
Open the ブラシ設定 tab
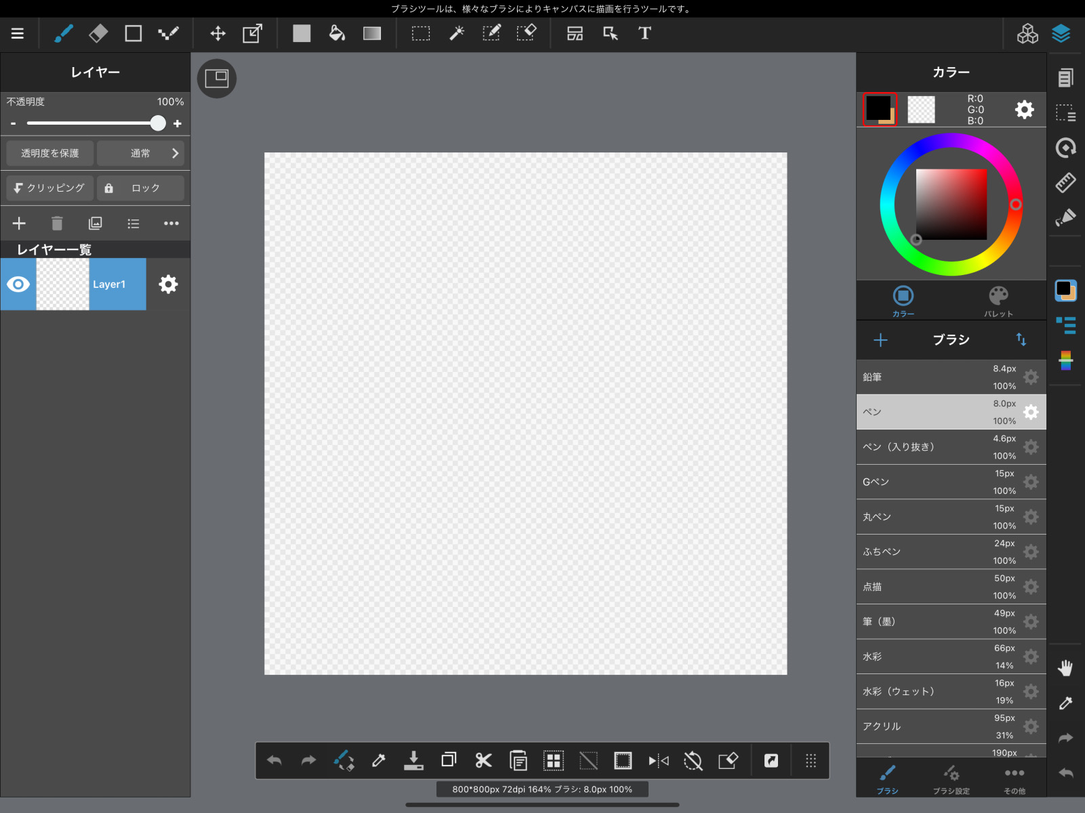[951, 779]
